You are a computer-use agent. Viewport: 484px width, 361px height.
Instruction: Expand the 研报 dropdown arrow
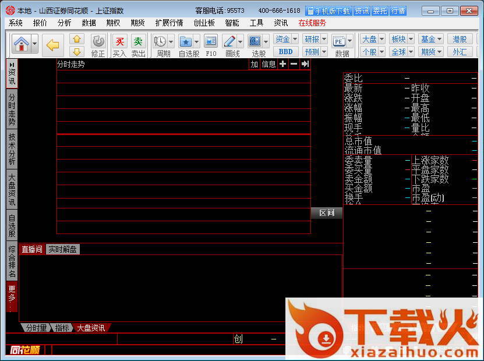(324, 39)
